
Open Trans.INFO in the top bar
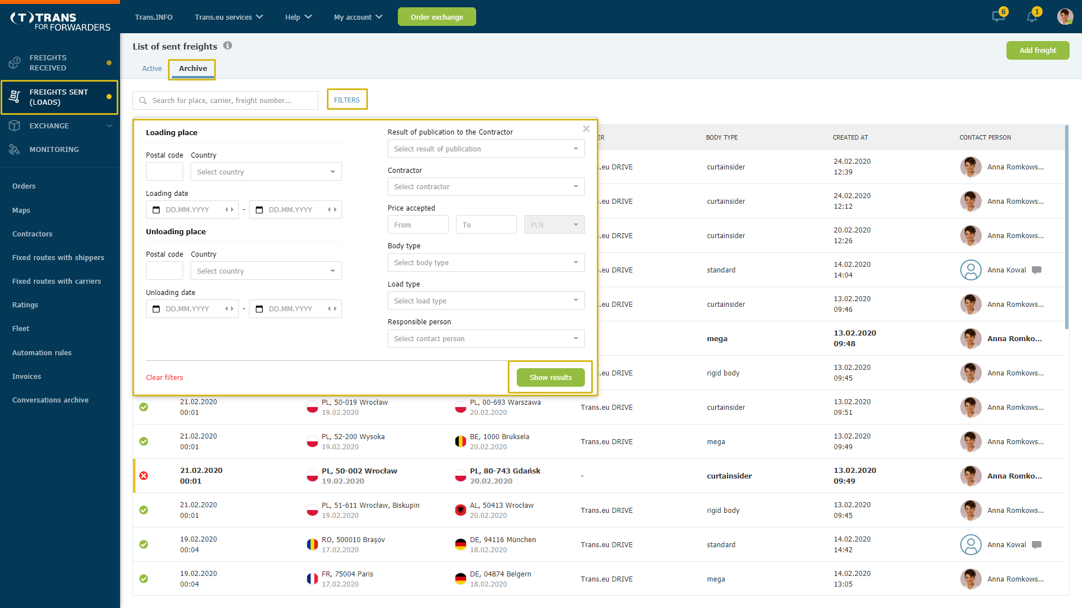point(154,17)
